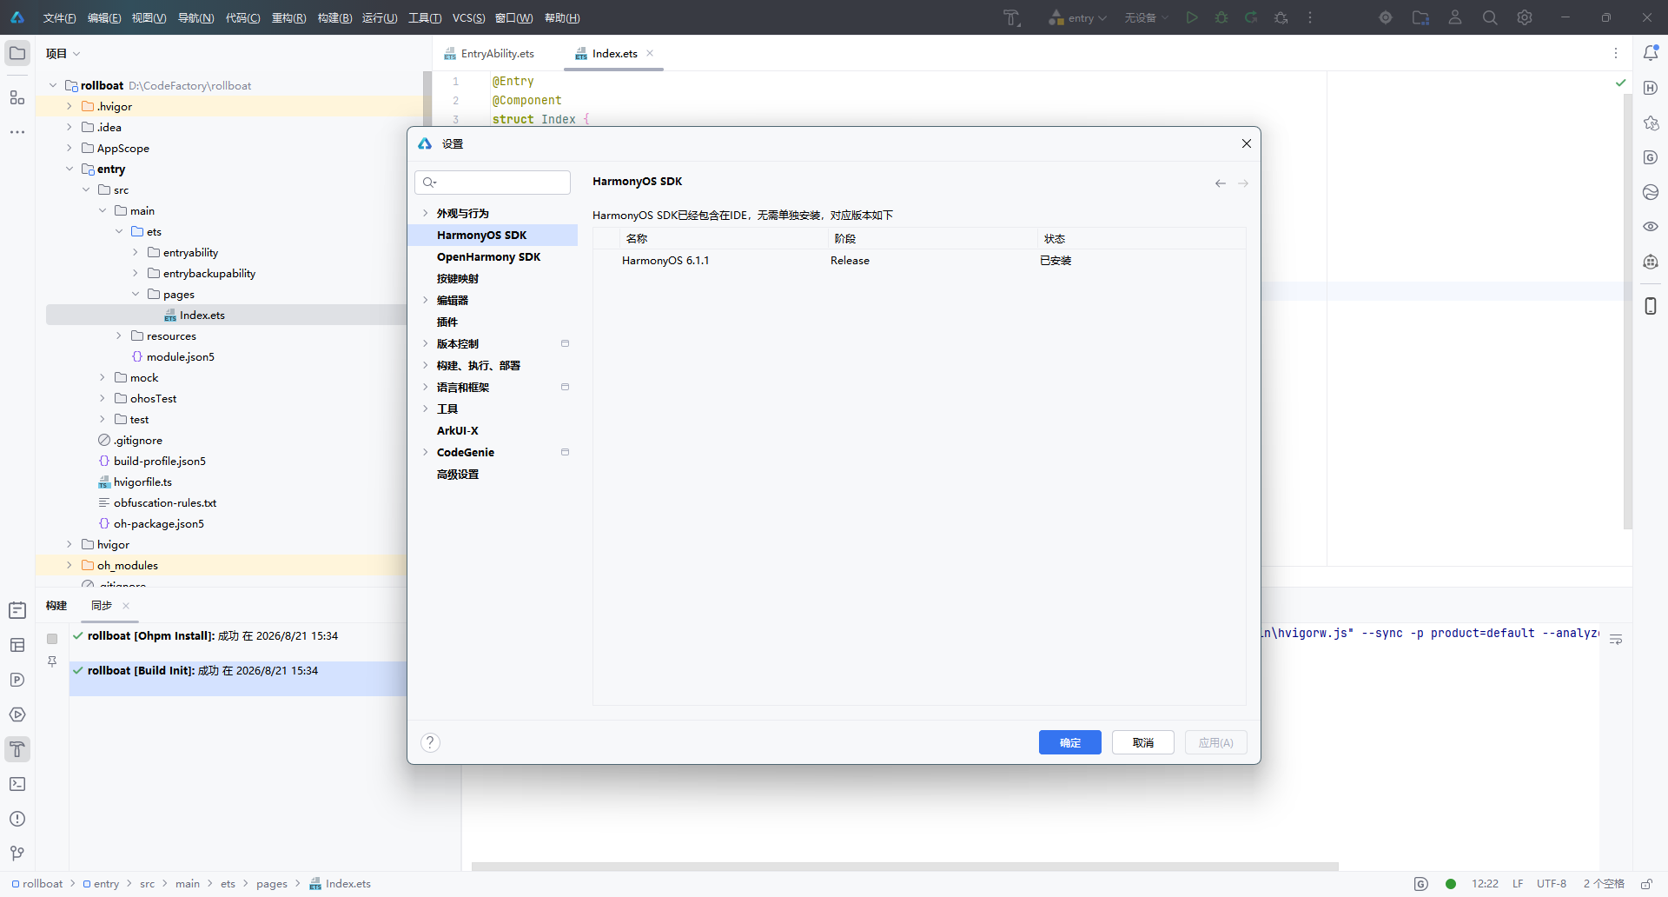Open the 无设备 device dropdown
This screenshot has height=897, width=1668.
pyautogui.click(x=1147, y=17)
